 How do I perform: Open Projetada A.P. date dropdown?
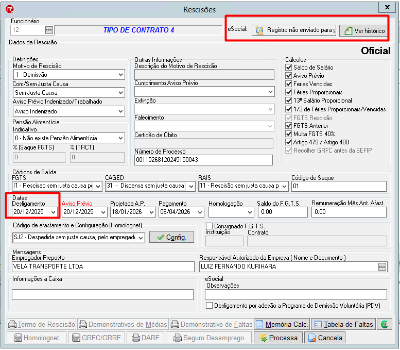click(x=151, y=212)
